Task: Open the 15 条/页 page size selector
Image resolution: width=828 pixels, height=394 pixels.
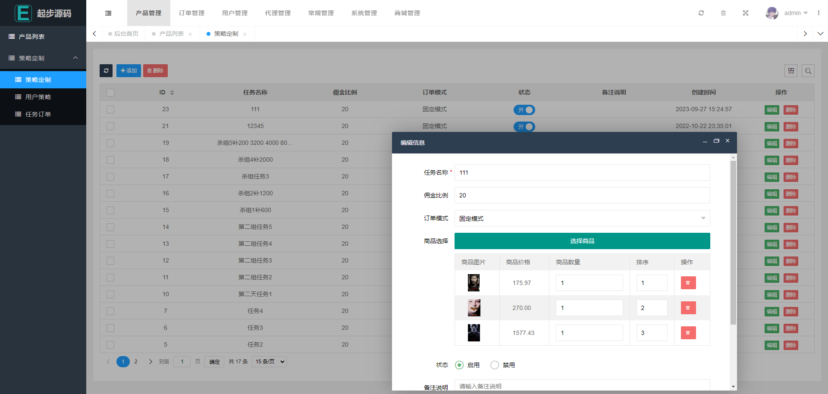Action: coord(270,362)
